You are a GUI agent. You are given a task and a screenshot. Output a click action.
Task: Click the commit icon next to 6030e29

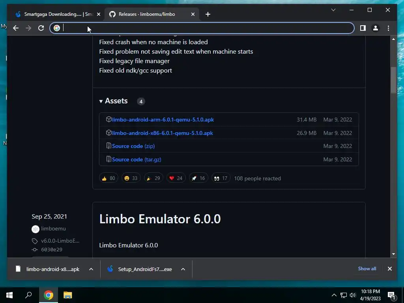pos(35,249)
